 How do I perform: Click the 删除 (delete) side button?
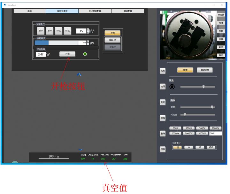click(x=163, y=133)
